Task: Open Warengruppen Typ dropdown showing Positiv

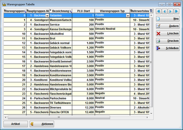Action: click(128, 16)
